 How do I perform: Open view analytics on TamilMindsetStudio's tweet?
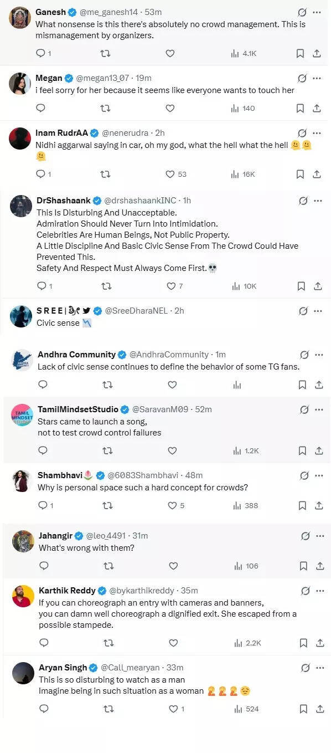point(237,450)
